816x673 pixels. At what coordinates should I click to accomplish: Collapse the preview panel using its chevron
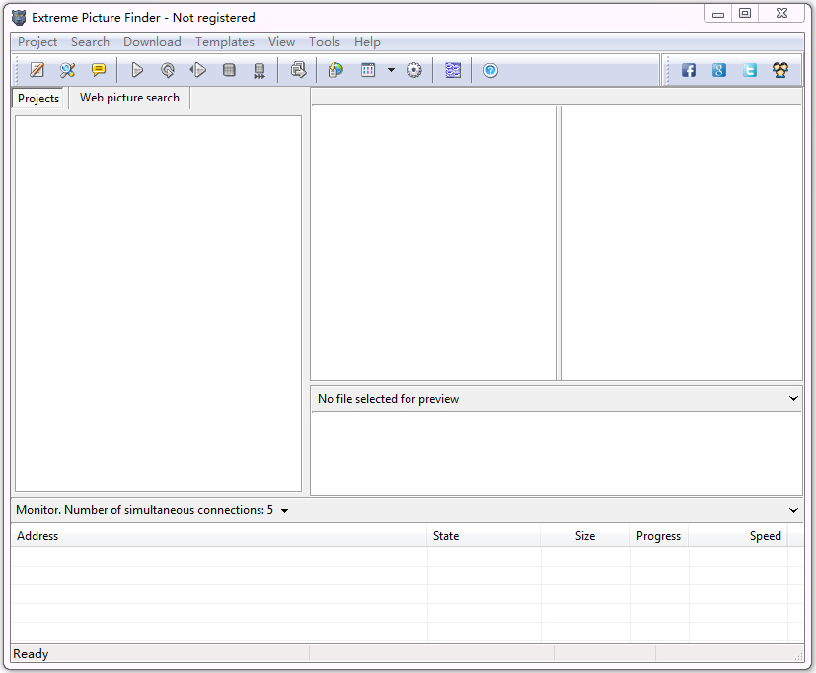794,399
